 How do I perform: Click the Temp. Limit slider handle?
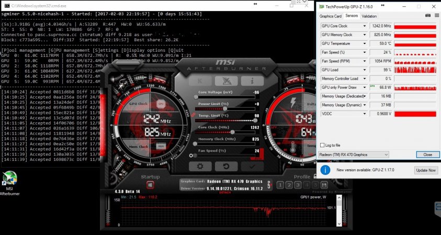click(x=255, y=121)
